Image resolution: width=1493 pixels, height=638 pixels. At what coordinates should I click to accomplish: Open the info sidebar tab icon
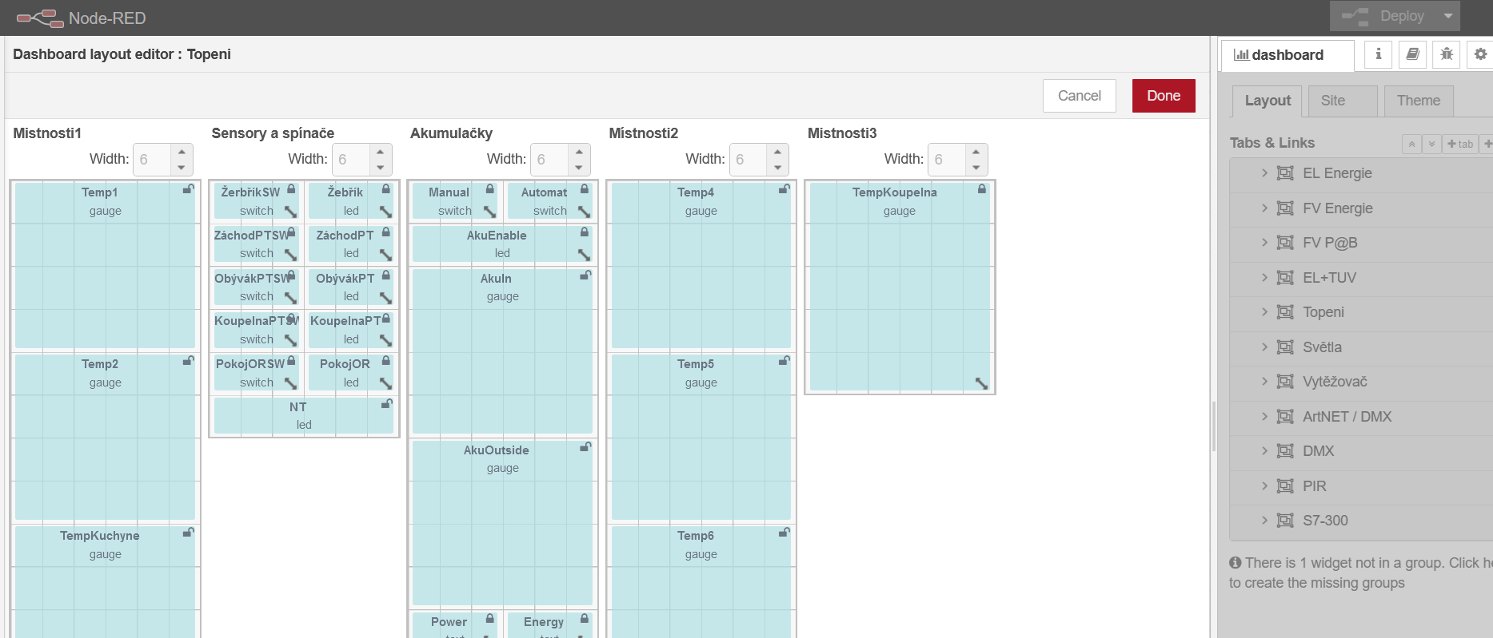click(1378, 54)
